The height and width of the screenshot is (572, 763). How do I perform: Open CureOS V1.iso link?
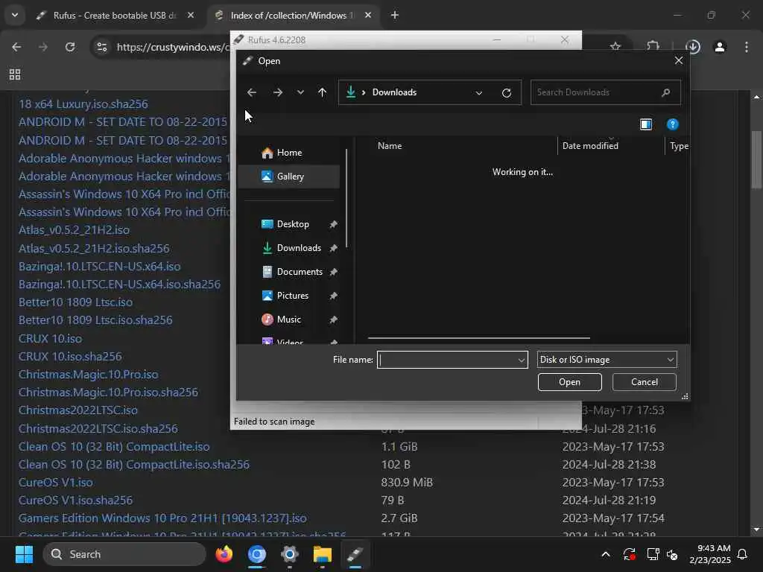(x=55, y=483)
